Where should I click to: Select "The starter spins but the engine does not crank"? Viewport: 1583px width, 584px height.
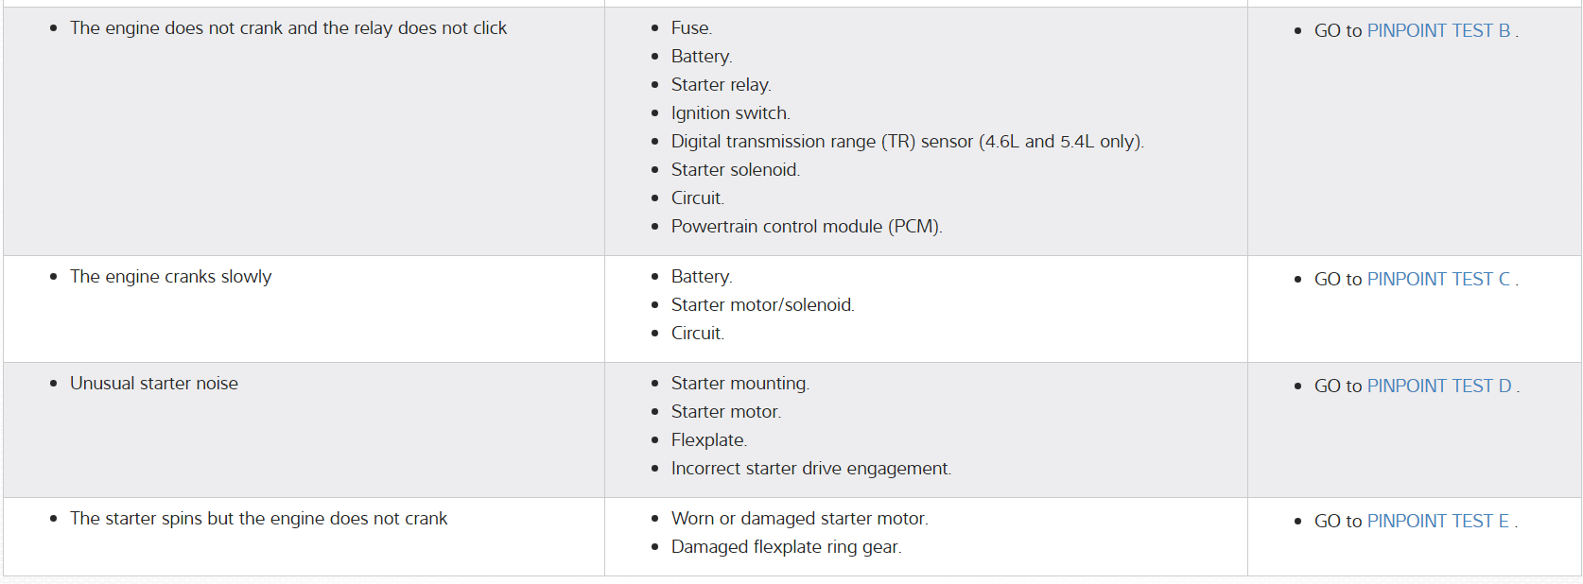coord(258,519)
